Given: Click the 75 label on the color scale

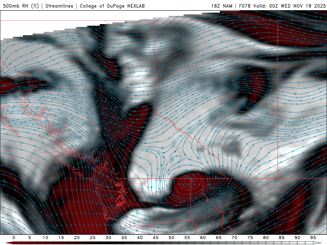Looking at the screenshot, I should (x=250, y=238).
